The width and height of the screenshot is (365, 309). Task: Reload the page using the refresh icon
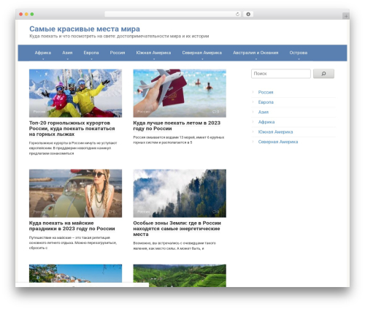(x=237, y=14)
